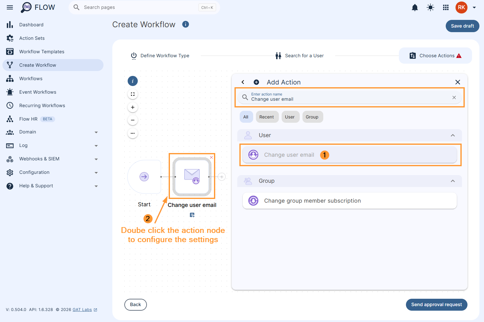484x322 pixels.
Task: Fit the workflow canvas to view
Action: [x=133, y=94]
